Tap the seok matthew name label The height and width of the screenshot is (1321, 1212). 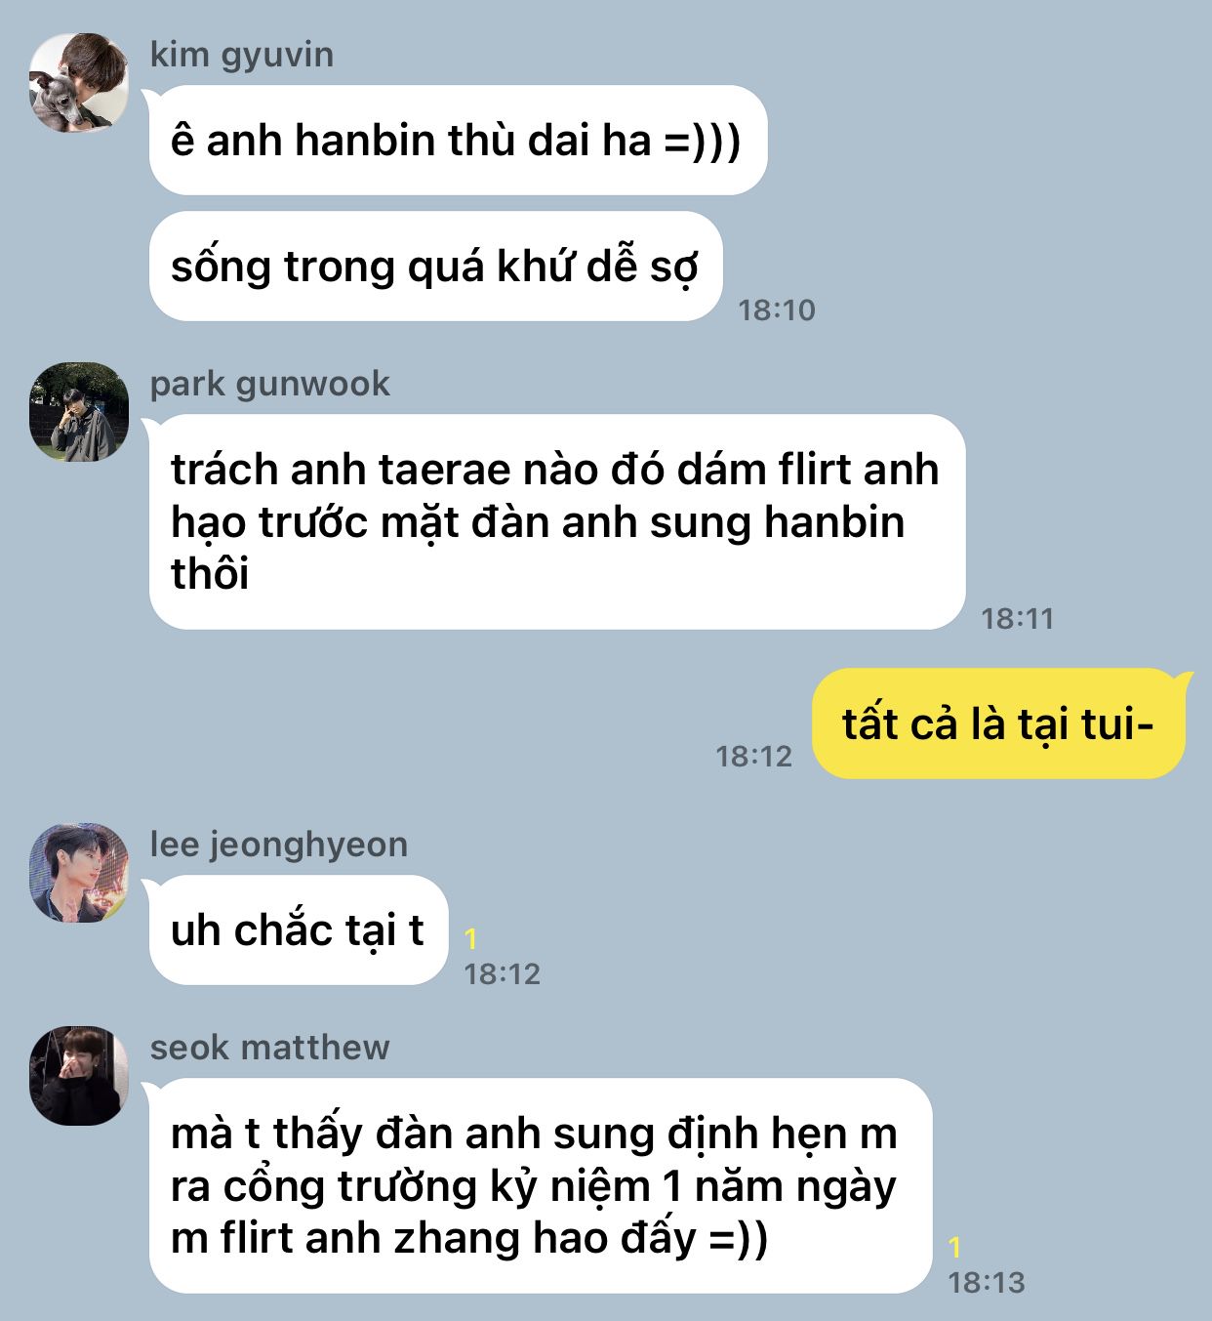click(x=270, y=1048)
